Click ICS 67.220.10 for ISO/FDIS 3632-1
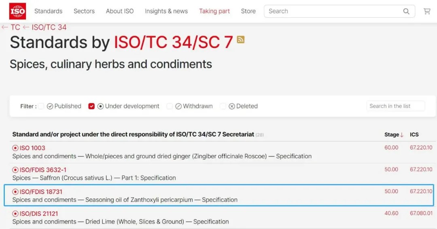The height and width of the screenshot is (229, 437). (x=421, y=170)
